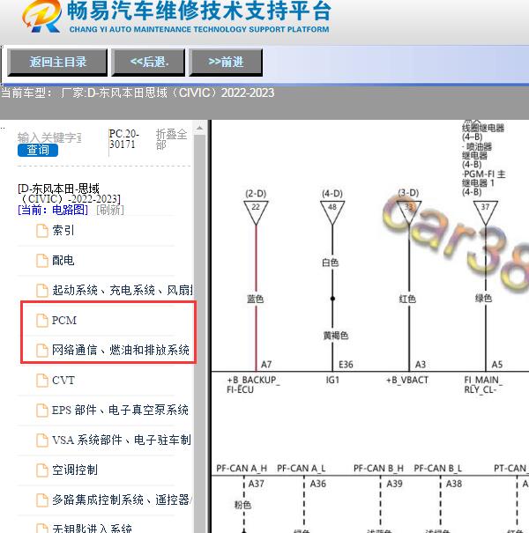Open the 起动系统、充电系统 tree item
Image resolution: width=529 pixels, height=533 pixels.
tap(123, 291)
